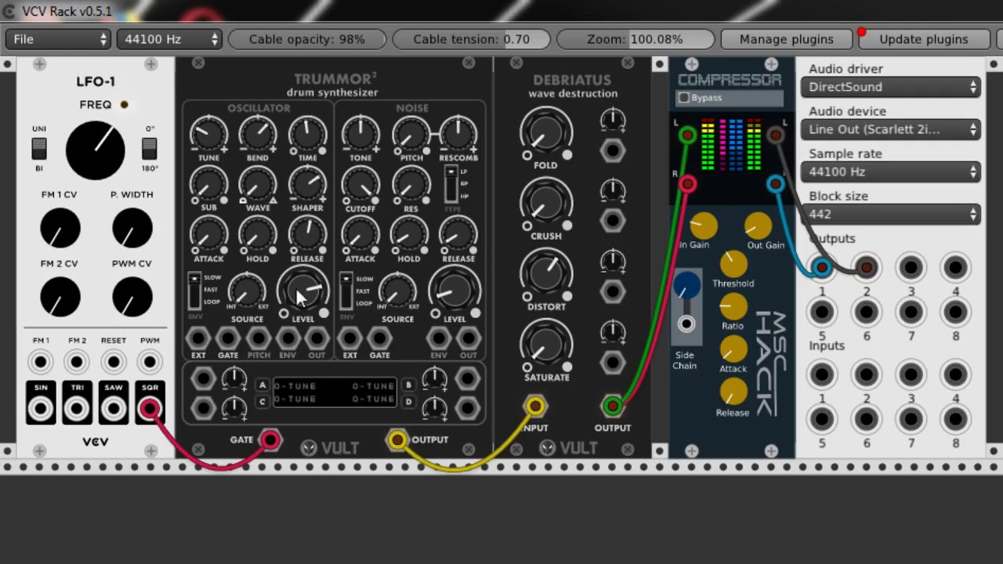This screenshot has height=564, width=1003.
Task: Click the LFO-1 PWM CV knob
Action: (x=132, y=298)
